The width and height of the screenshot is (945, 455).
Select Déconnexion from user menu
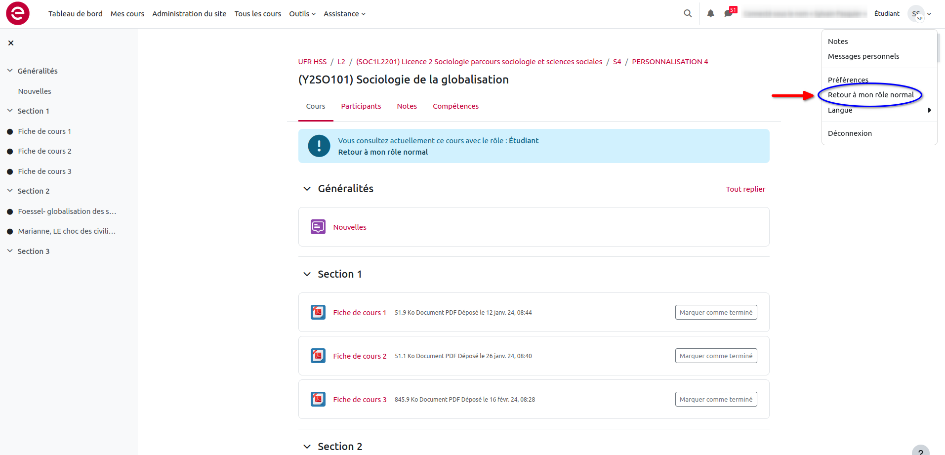pyautogui.click(x=850, y=133)
